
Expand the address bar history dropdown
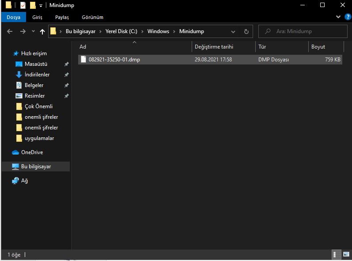tap(233, 32)
